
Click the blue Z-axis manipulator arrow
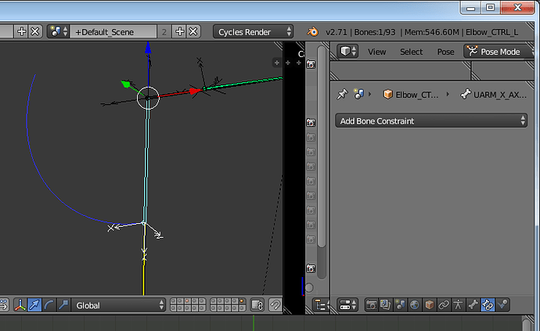tap(148, 48)
